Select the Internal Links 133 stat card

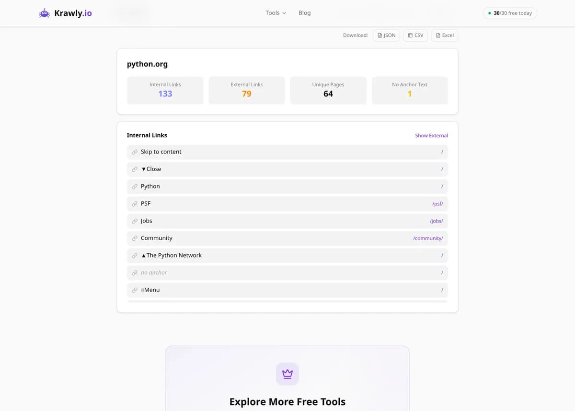[x=165, y=90]
